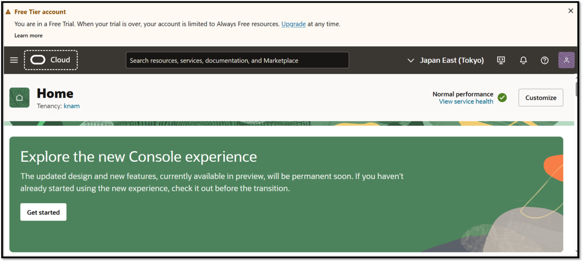Viewport: 583px width, 262px height.
Task: Click the page vertical scrollbar
Action: tap(577, 90)
